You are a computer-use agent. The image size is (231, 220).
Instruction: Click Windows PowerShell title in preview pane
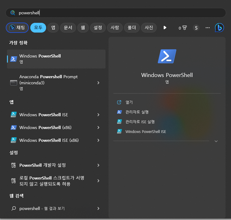click(x=167, y=75)
